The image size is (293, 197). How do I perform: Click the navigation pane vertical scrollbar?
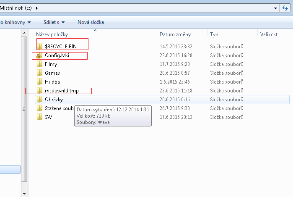24,108
